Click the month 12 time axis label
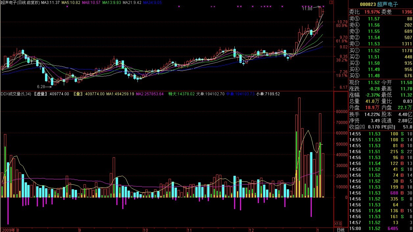This screenshot has width=413, height=232. click(252, 230)
